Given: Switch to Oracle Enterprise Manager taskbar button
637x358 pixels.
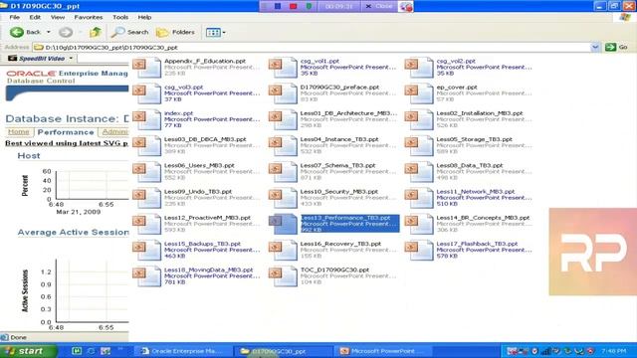Looking at the screenshot, I should click(182, 351).
